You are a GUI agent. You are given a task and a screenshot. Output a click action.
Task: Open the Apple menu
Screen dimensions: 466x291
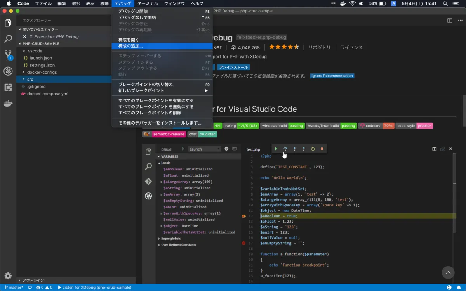click(9, 3)
